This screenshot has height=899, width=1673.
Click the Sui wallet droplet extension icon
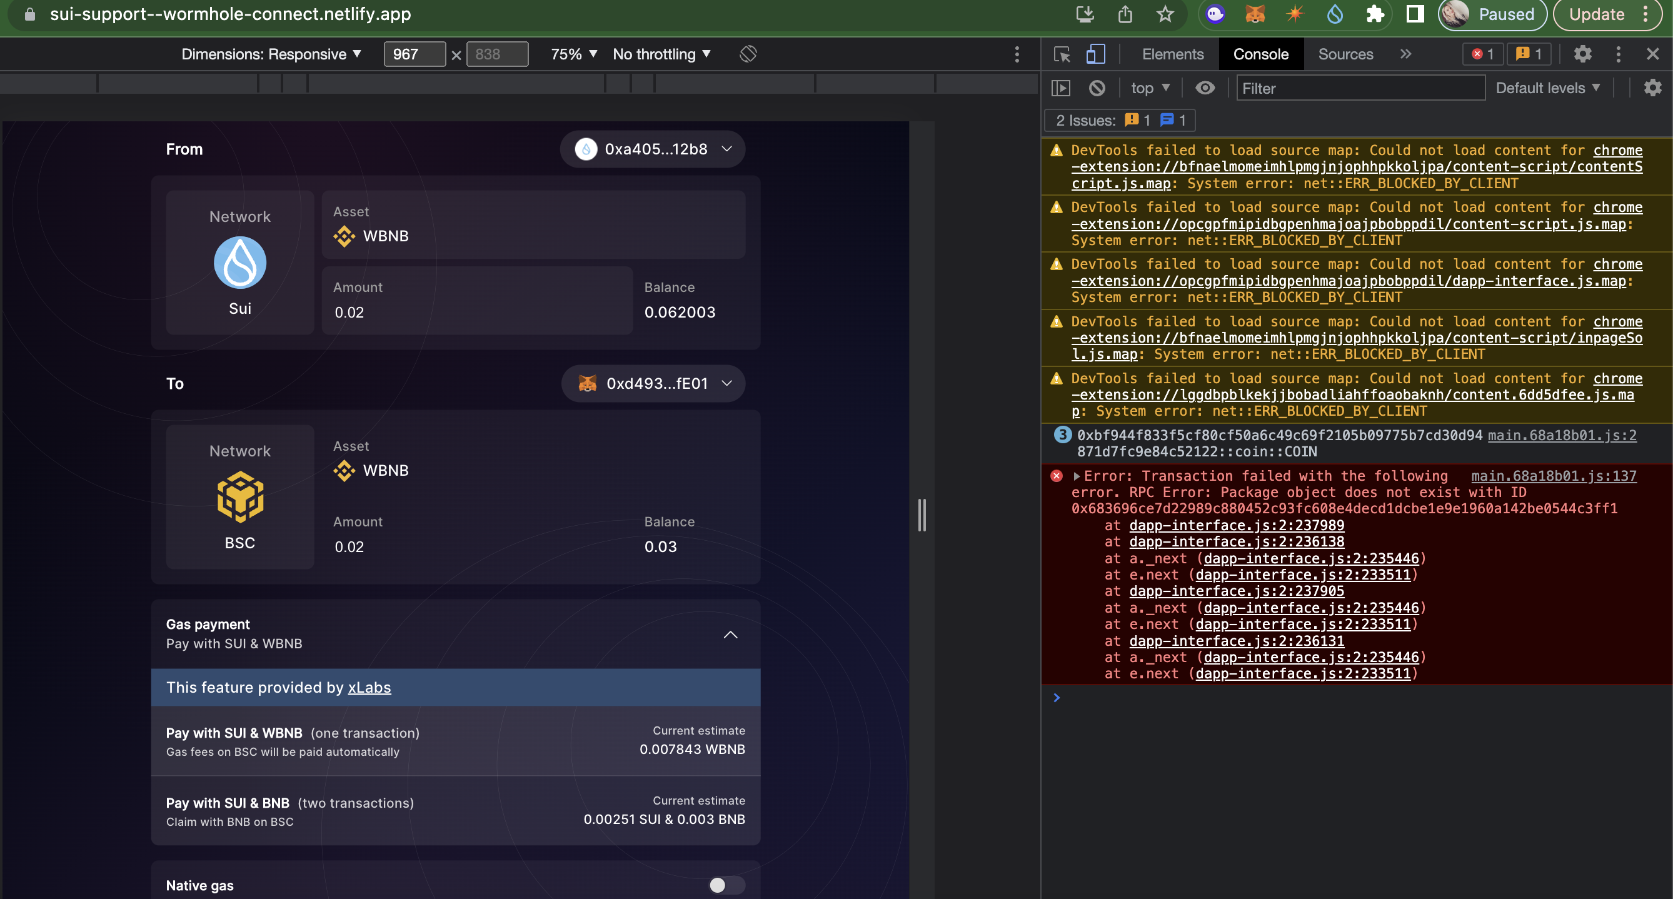(1334, 14)
